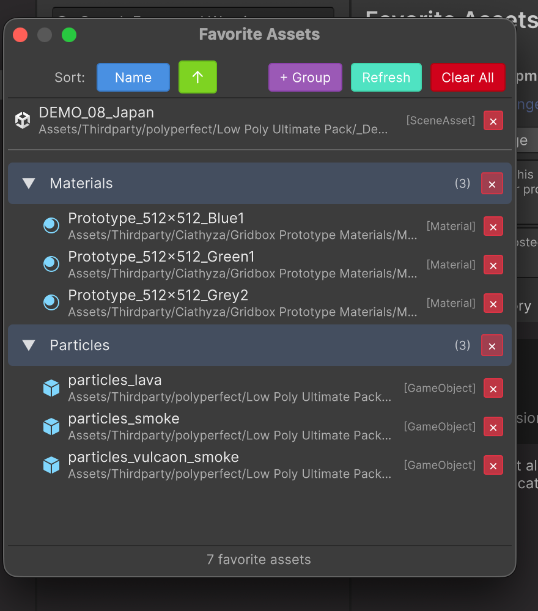Delete the Particles group with its X button
Image resolution: width=538 pixels, height=611 pixels.
pos(492,345)
